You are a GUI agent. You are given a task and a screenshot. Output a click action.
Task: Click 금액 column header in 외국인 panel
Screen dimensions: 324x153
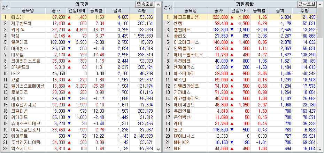(x=117, y=10)
